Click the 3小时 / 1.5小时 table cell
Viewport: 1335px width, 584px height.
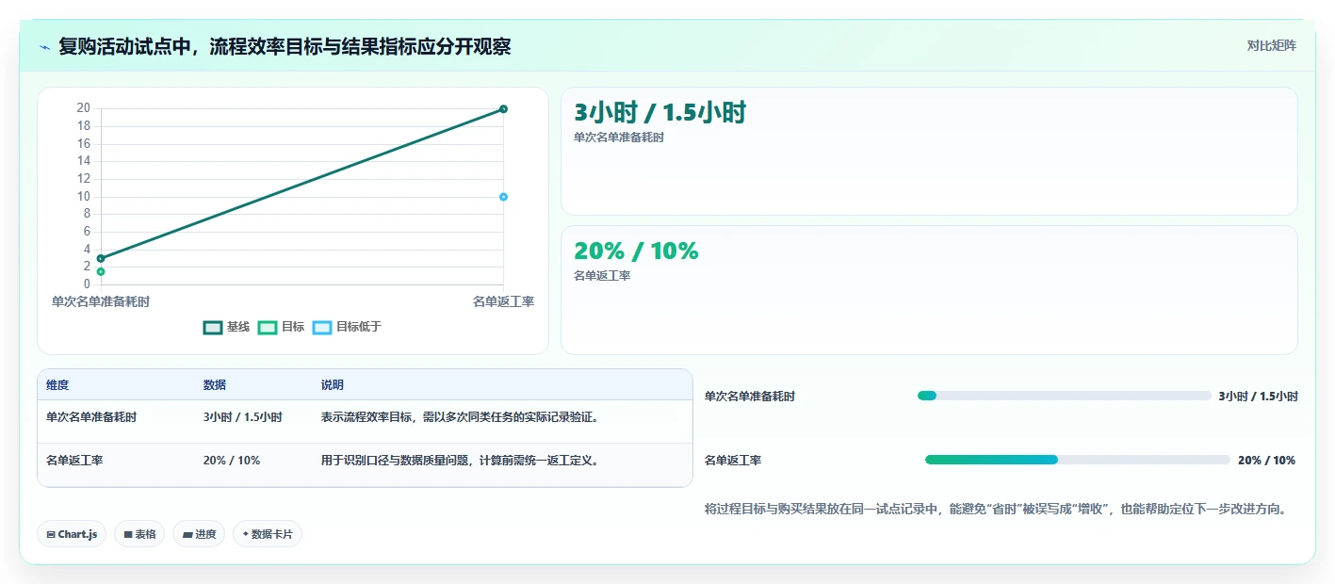coord(243,416)
